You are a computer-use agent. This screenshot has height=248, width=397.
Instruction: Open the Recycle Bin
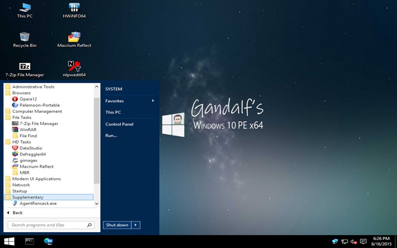point(24,40)
